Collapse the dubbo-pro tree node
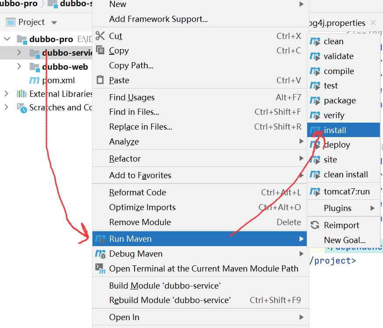 click(x=7, y=39)
